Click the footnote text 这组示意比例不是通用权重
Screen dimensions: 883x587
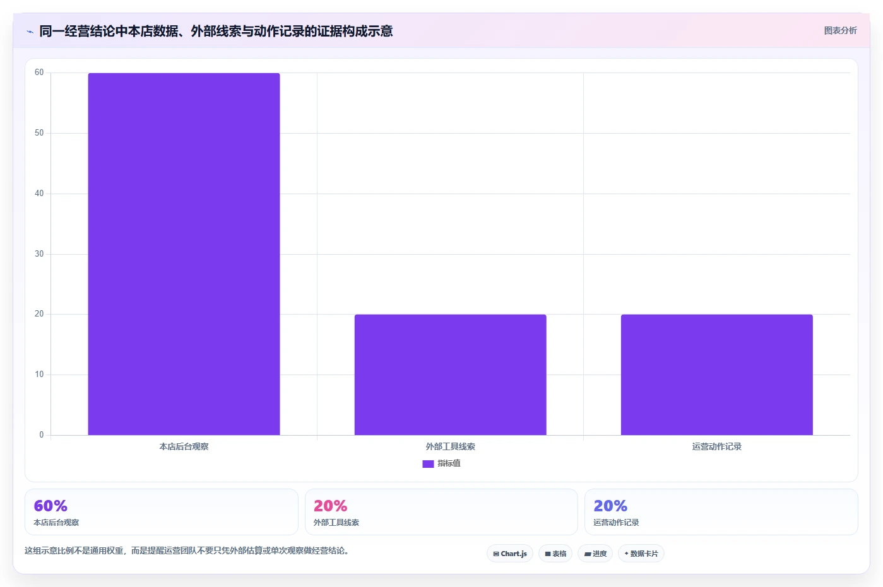(x=76, y=550)
